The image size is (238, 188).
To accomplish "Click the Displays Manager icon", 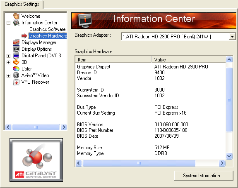I will 16,42.
